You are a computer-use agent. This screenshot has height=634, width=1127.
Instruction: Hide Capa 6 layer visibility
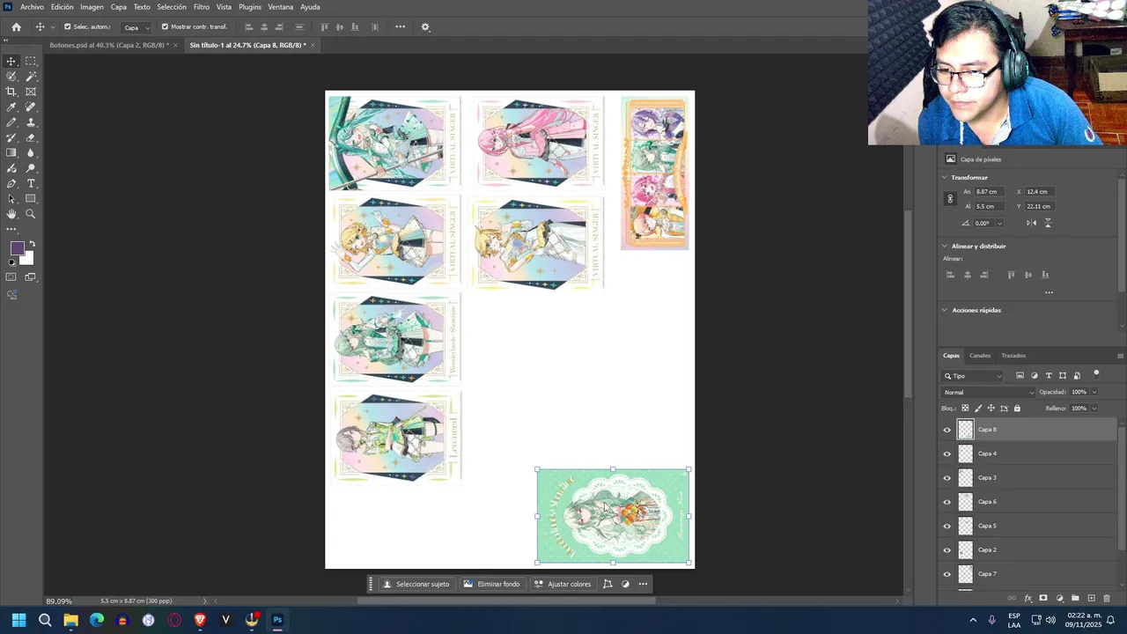click(x=947, y=502)
